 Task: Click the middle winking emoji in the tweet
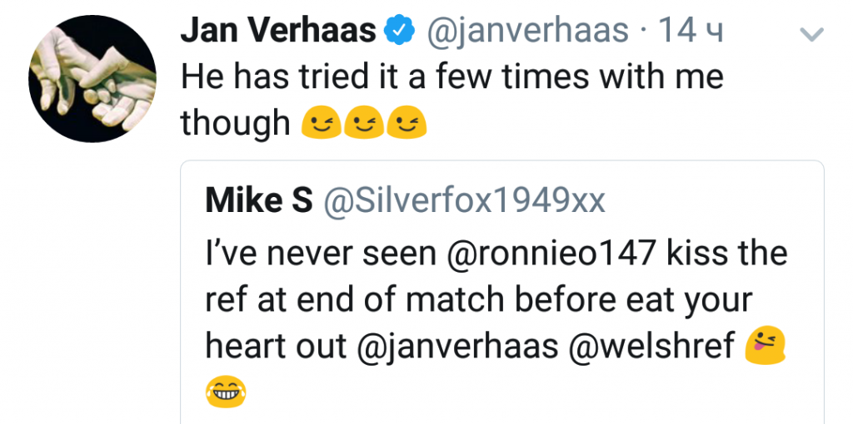coord(362,124)
